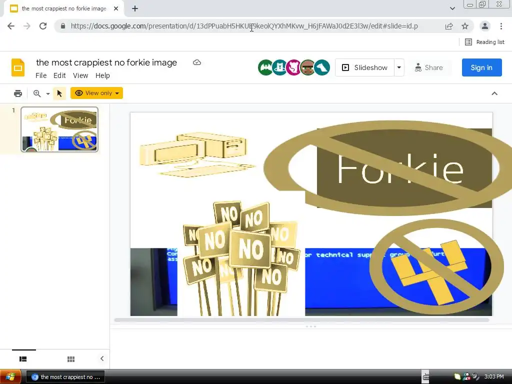Open the Windows Start button
Screen dimensions: 512x384
tap(10, 377)
